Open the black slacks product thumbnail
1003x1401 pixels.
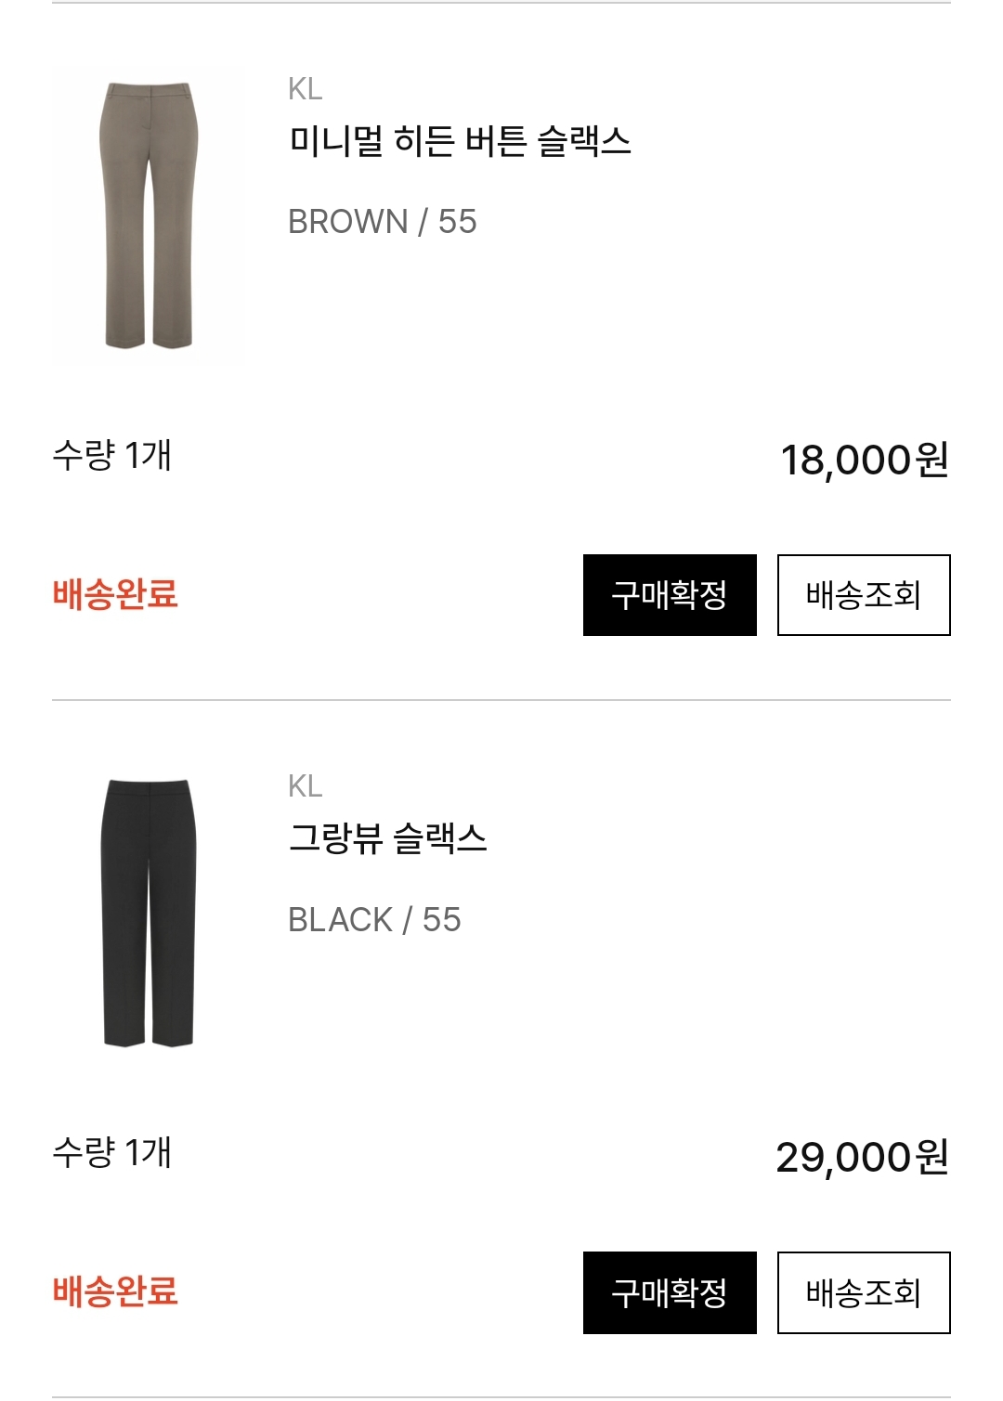(149, 913)
